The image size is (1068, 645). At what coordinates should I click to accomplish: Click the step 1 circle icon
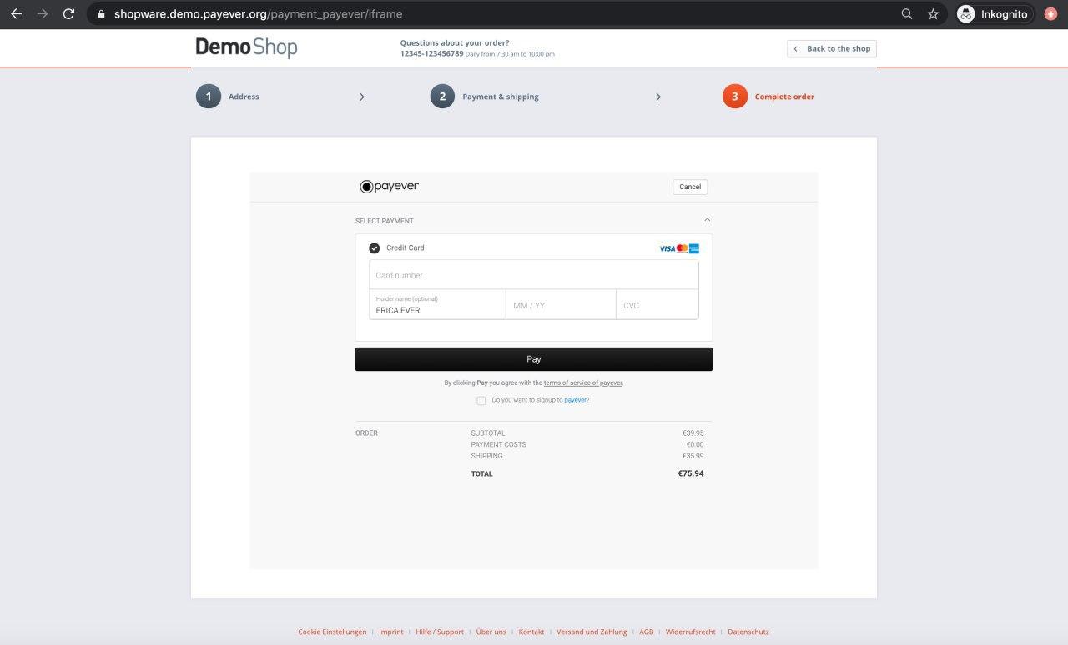tap(209, 97)
